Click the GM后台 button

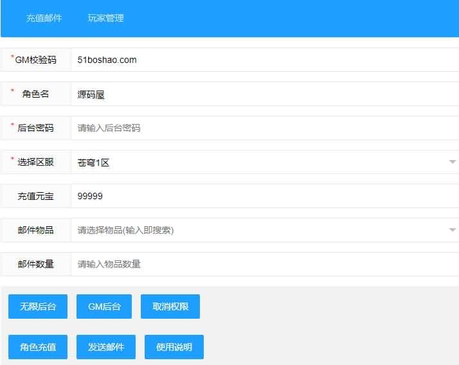pos(104,307)
